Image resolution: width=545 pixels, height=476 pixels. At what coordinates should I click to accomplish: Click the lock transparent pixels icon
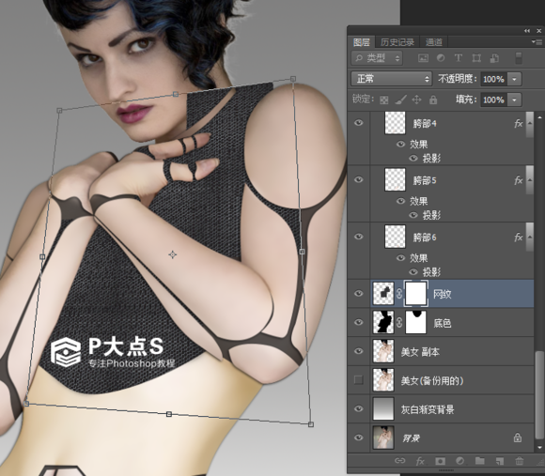[384, 100]
